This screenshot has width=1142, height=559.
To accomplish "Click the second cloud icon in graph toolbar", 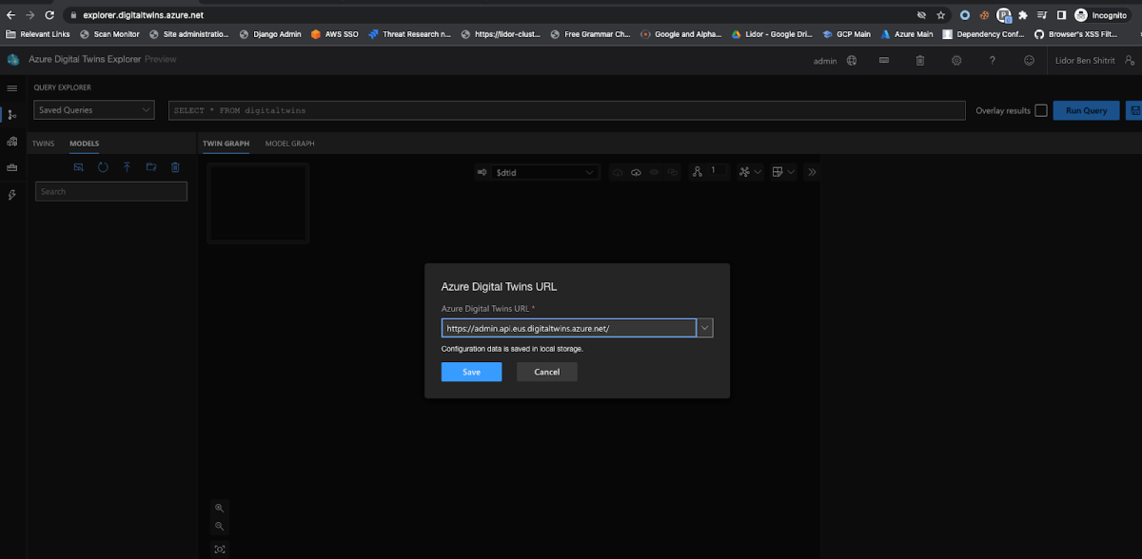I will coord(636,172).
